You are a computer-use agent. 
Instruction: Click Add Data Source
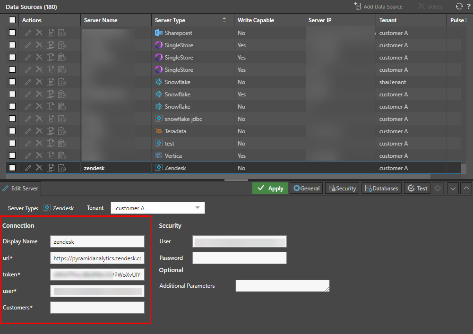coord(378,7)
